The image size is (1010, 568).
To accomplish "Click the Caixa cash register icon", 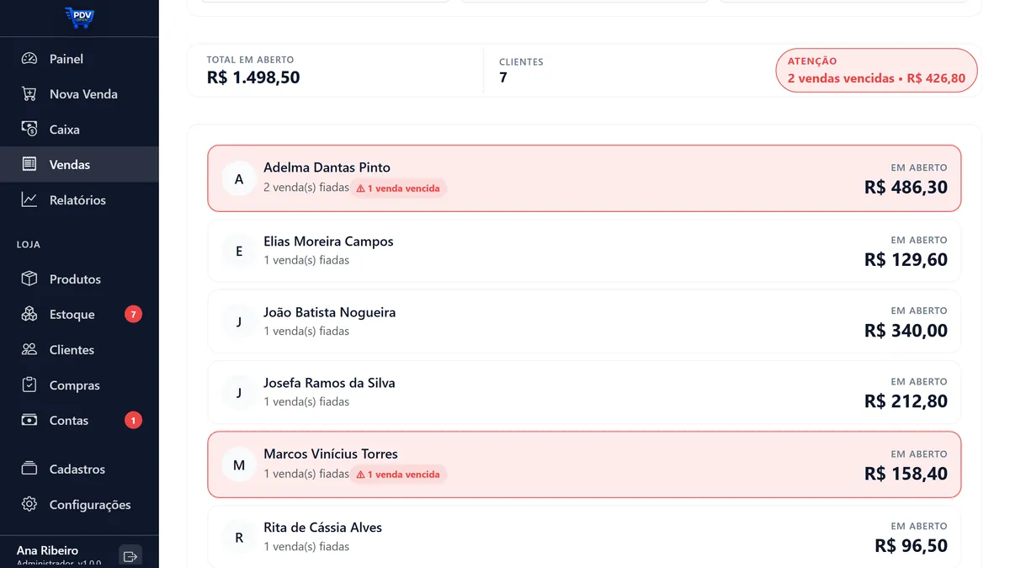I will point(29,130).
